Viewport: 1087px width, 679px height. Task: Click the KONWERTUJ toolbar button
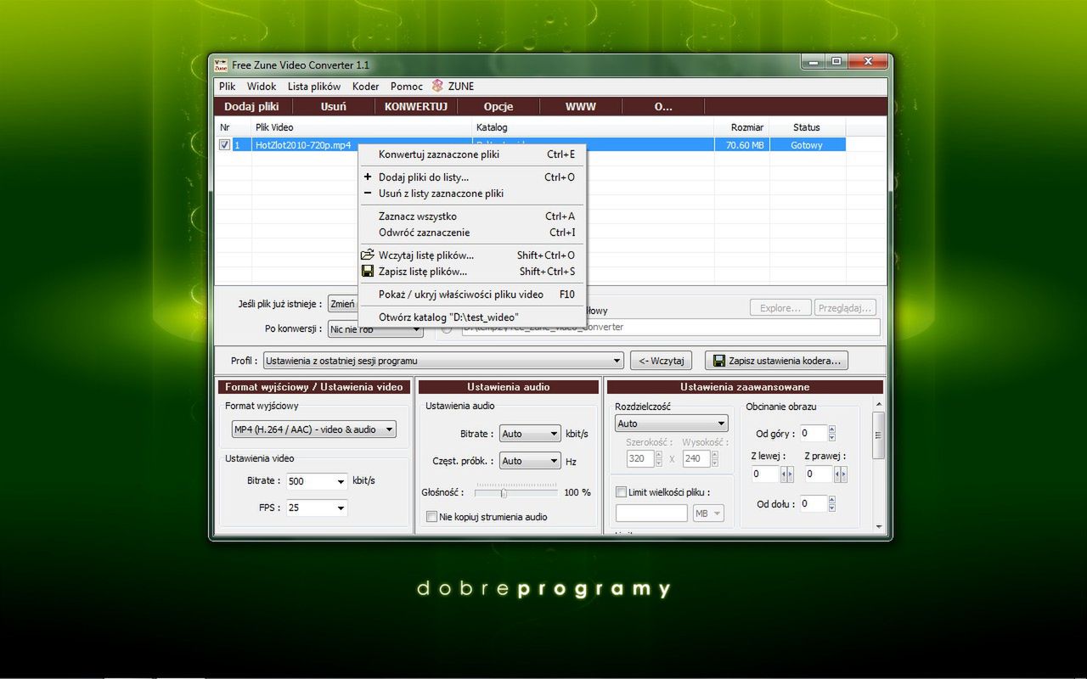point(416,107)
